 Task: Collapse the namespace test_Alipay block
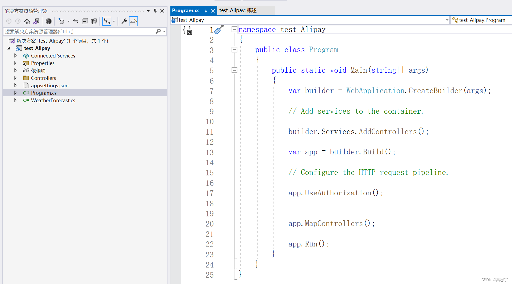pos(234,29)
